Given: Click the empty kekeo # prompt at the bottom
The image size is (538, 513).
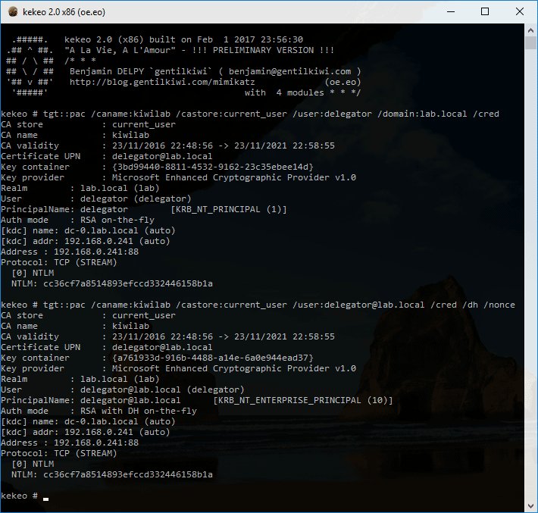Looking at the screenshot, I should point(25,496).
